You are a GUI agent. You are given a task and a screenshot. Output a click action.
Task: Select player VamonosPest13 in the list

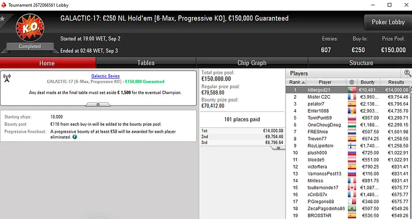[324, 174]
